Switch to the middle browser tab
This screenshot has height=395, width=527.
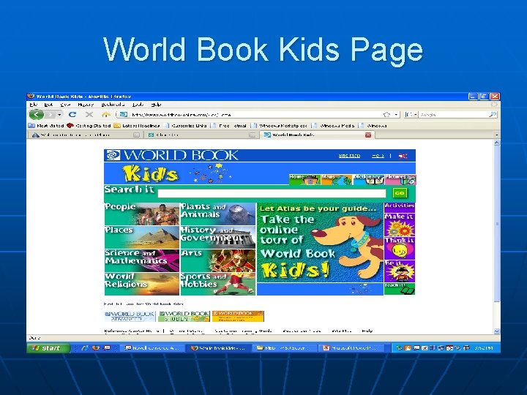click(202, 135)
